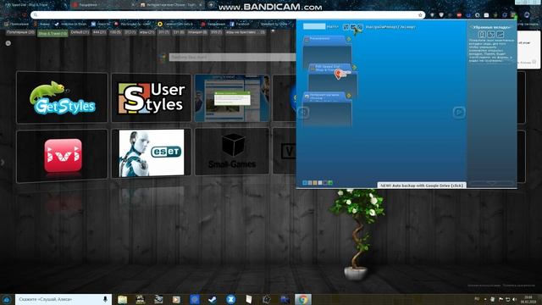Select the Shop & Travel group tab
The height and width of the screenshot is (305, 542).
click(53, 33)
